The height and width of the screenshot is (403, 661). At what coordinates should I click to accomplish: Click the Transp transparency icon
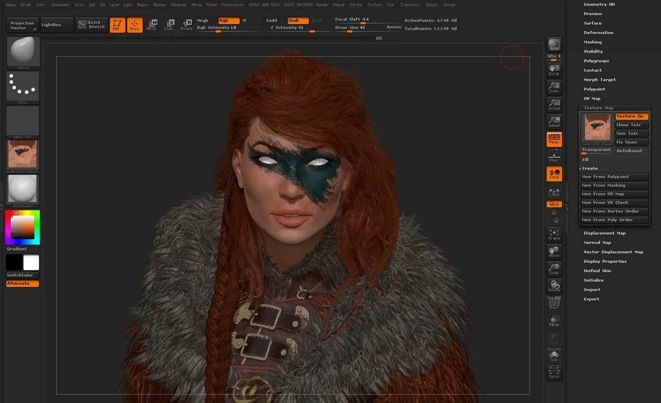pos(554,322)
